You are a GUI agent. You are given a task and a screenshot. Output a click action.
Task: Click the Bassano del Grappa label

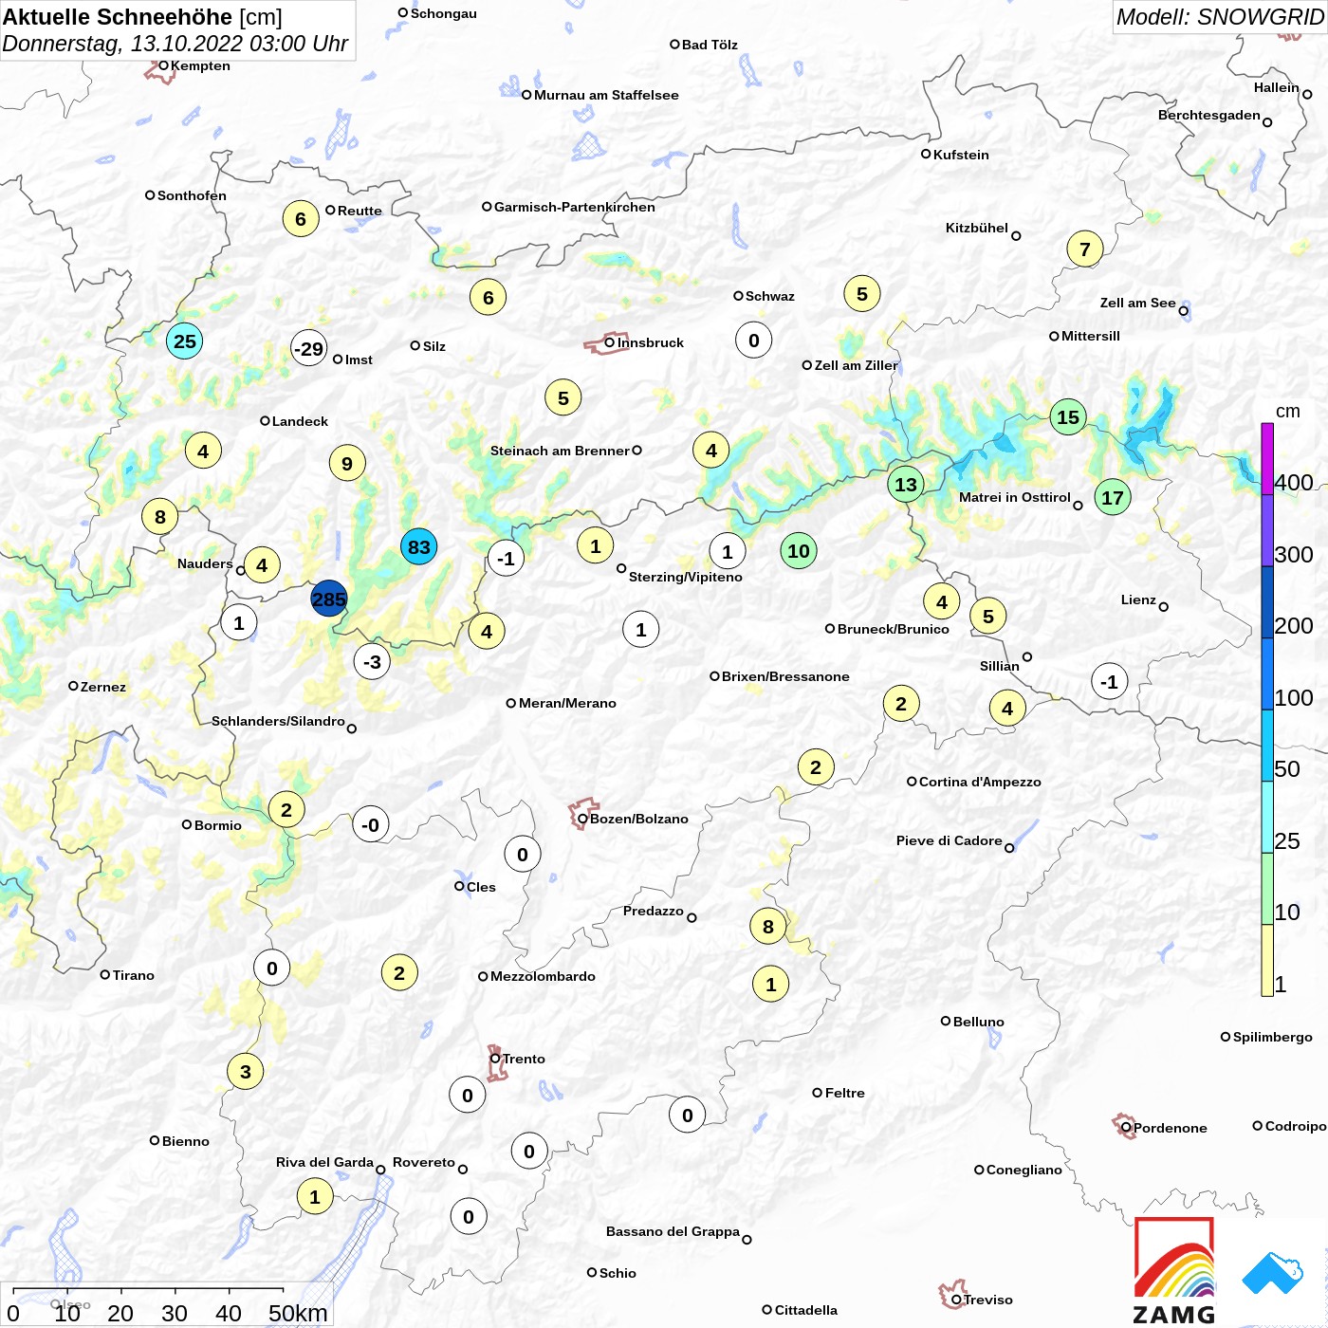point(673,1231)
